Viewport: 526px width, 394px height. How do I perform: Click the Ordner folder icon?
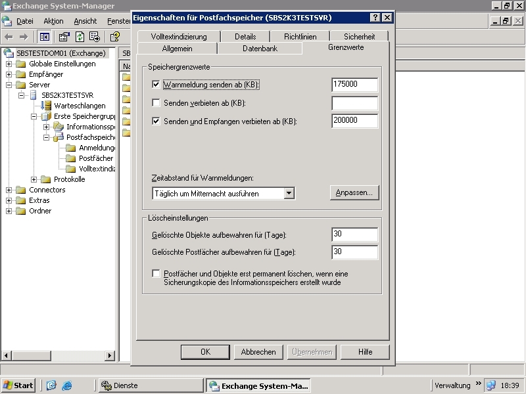point(21,211)
